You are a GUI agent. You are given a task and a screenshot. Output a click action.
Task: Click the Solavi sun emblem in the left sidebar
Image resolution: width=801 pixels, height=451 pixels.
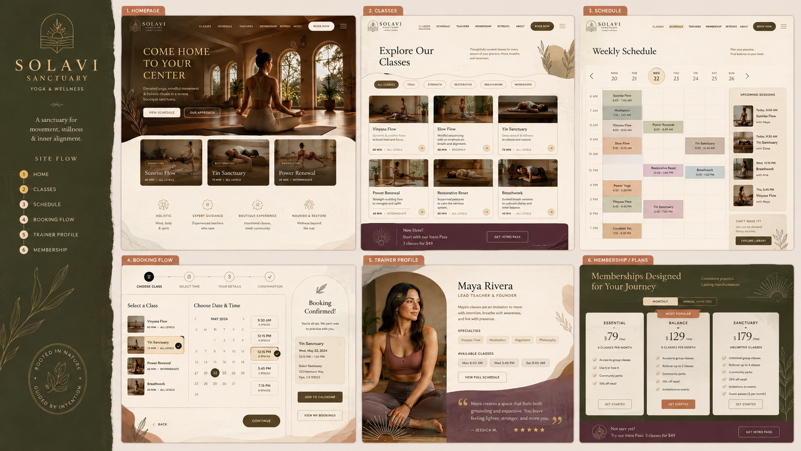tap(57, 33)
